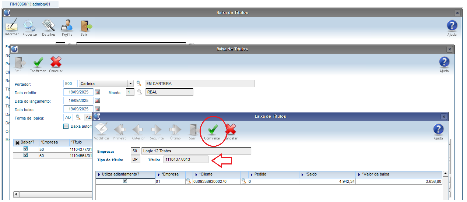
Task: Click Título field 11104377/013
Action: pyautogui.click(x=186, y=159)
